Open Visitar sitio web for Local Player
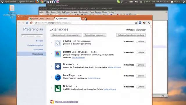 coord(94,78)
